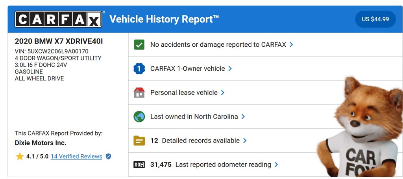Click the CARFAX logo
The image size is (403, 179).
coord(58,19)
